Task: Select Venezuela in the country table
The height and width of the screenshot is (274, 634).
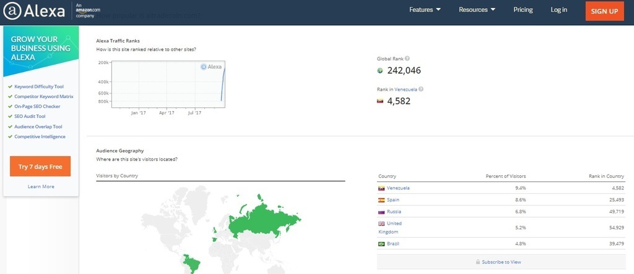Action: pyautogui.click(x=398, y=188)
